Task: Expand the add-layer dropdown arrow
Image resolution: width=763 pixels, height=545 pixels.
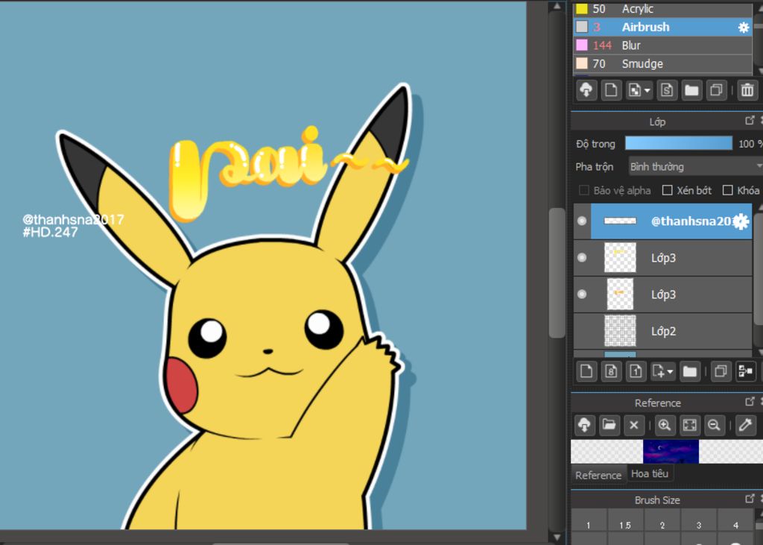Action: 670,372
